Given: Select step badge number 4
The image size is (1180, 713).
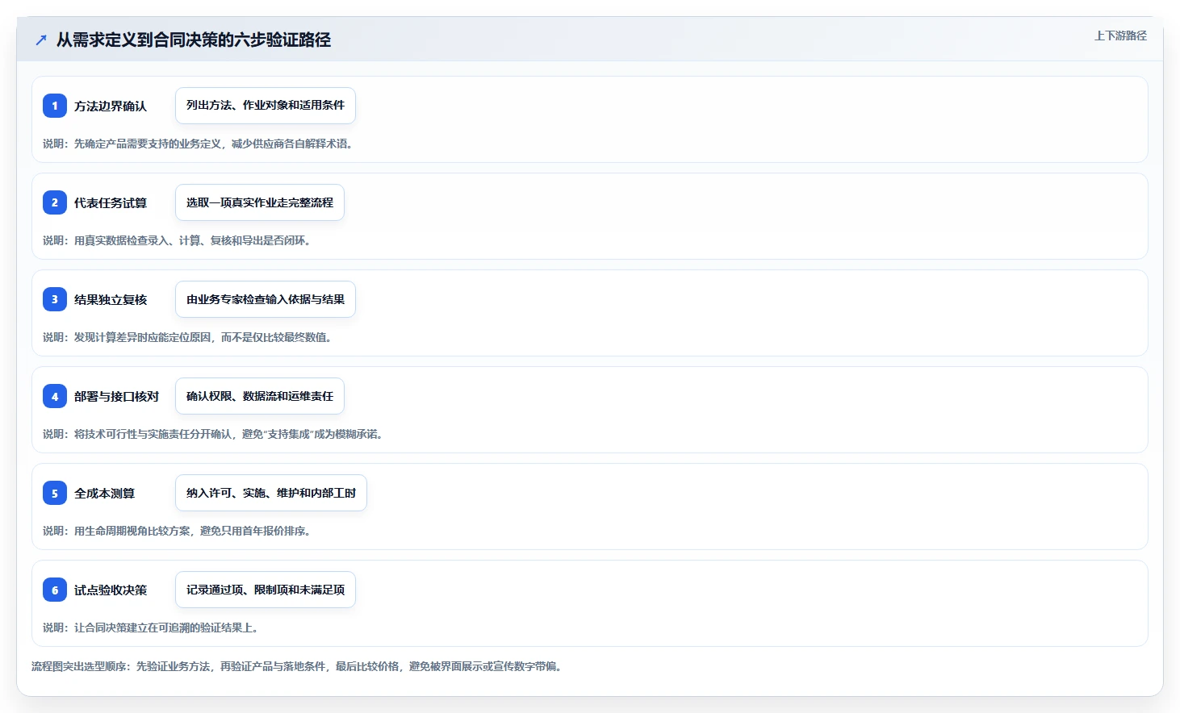Looking at the screenshot, I should pyautogui.click(x=55, y=396).
